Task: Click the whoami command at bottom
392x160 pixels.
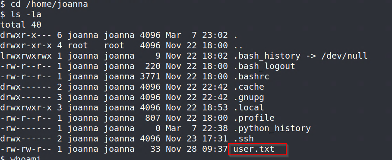Action: click(x=26, y=158)
